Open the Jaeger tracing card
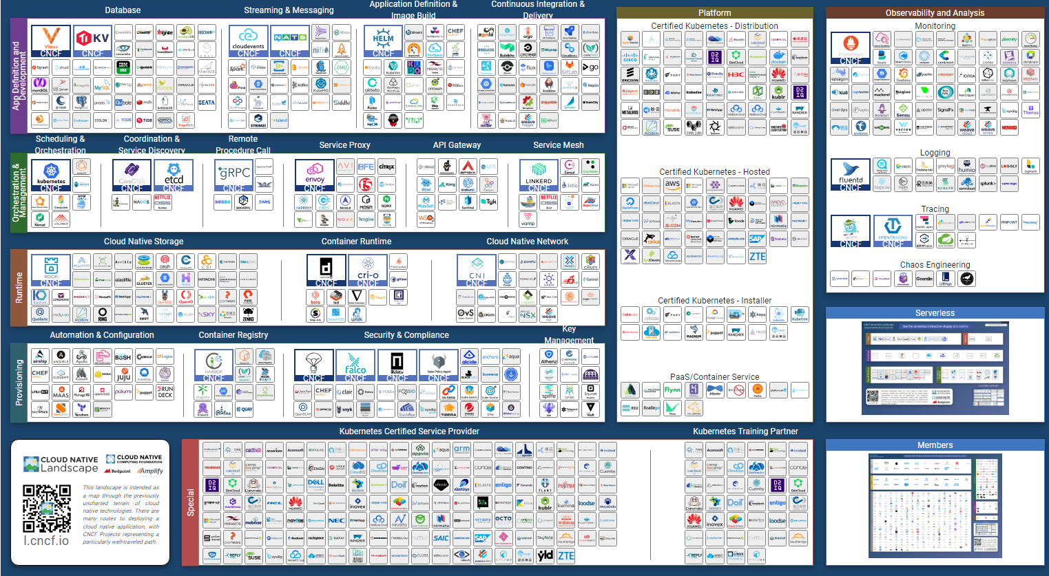This screenshot has height=576, width=1049. coord(851,231)
